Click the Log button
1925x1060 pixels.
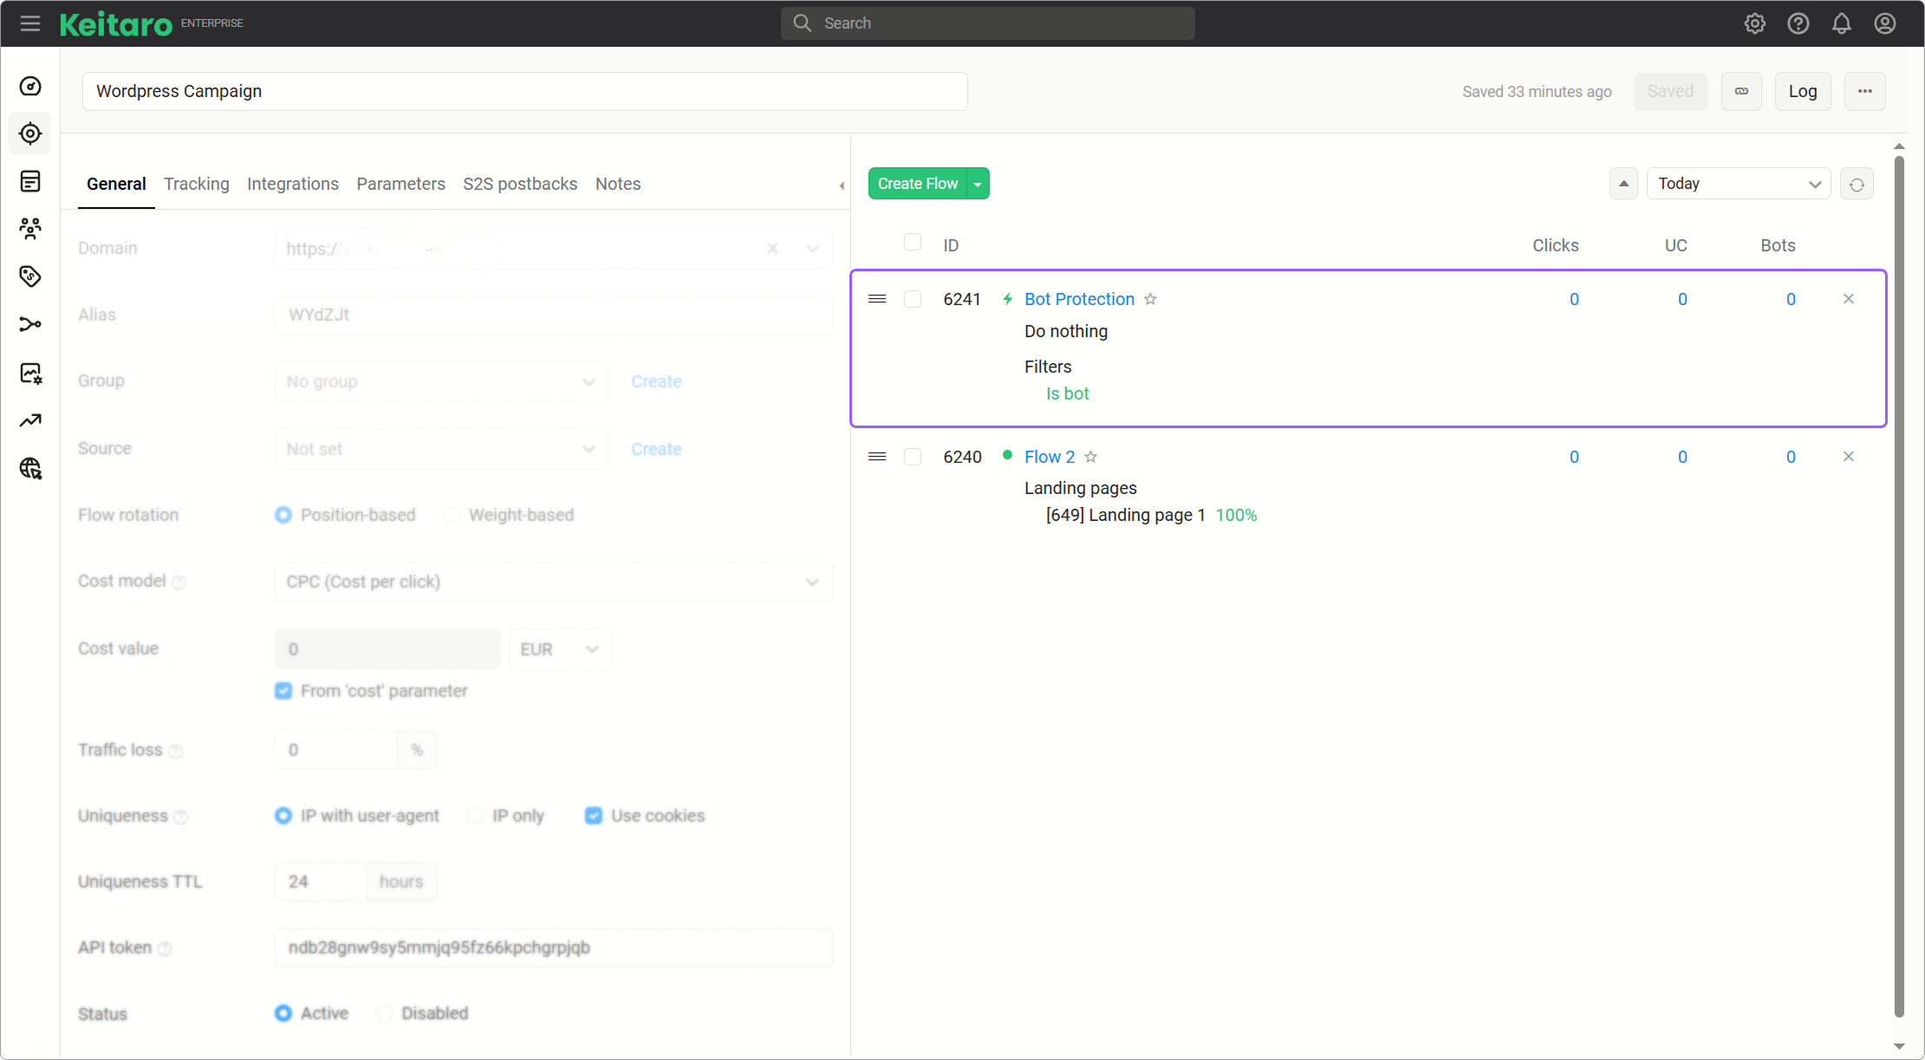(x=1803, y=91)
